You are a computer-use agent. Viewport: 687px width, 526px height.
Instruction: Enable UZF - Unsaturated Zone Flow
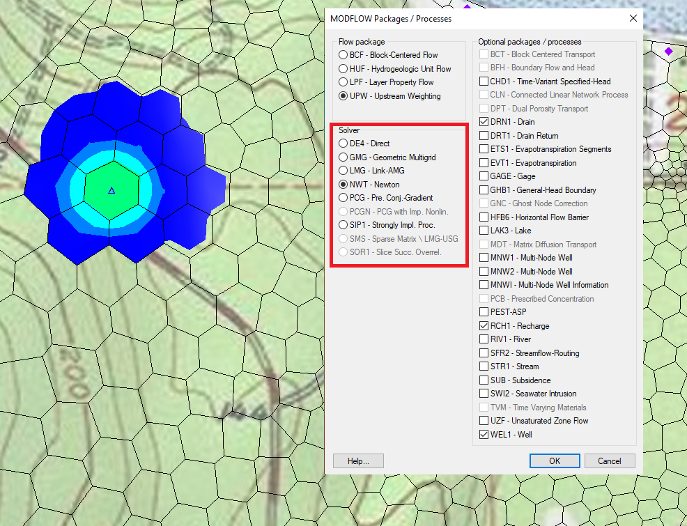484,420
